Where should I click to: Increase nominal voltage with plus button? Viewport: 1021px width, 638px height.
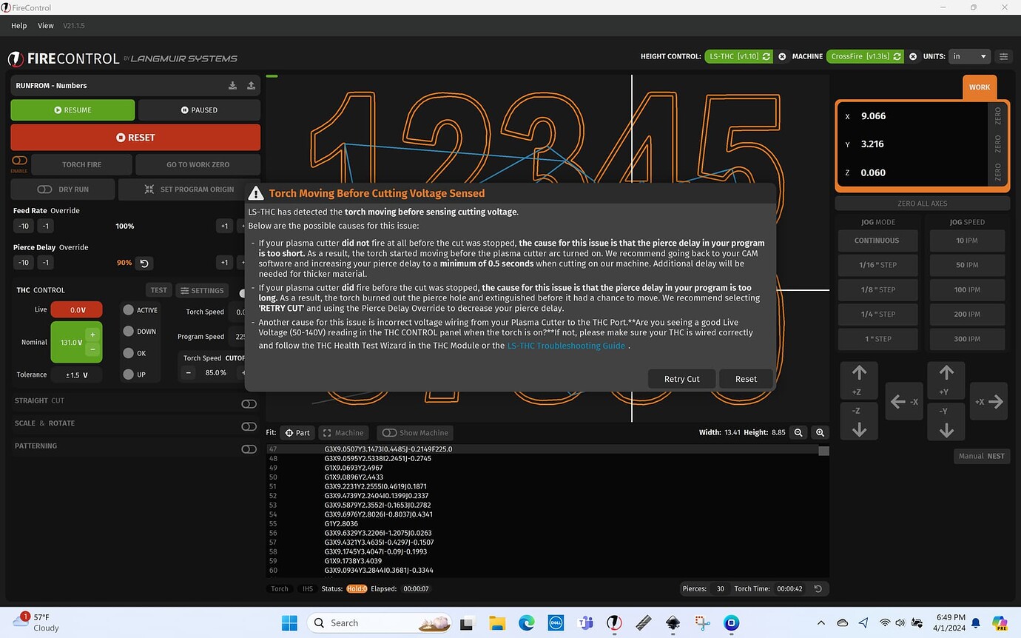coord(92,335)
